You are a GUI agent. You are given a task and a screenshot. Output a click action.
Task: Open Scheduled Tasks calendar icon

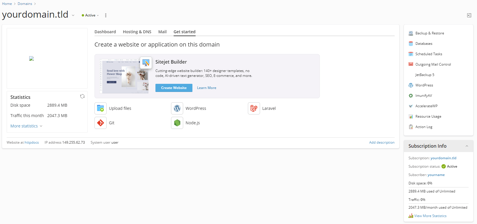[411, 54]
